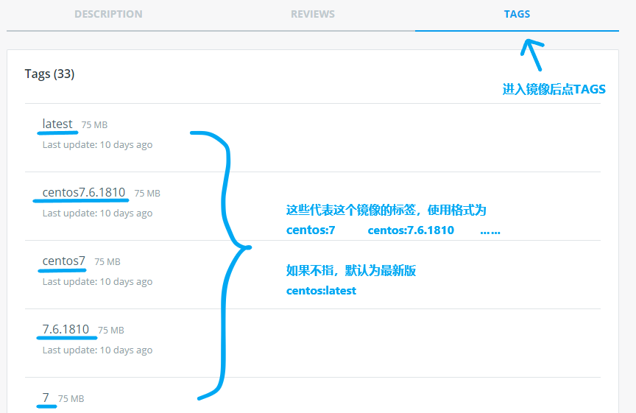
Task: Click the Tags (33) heading
Action: pyautogui.click(x=49, y=74)
